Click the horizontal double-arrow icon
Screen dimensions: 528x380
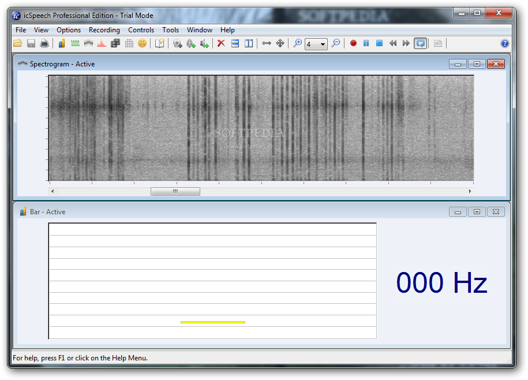coord(267,43)
